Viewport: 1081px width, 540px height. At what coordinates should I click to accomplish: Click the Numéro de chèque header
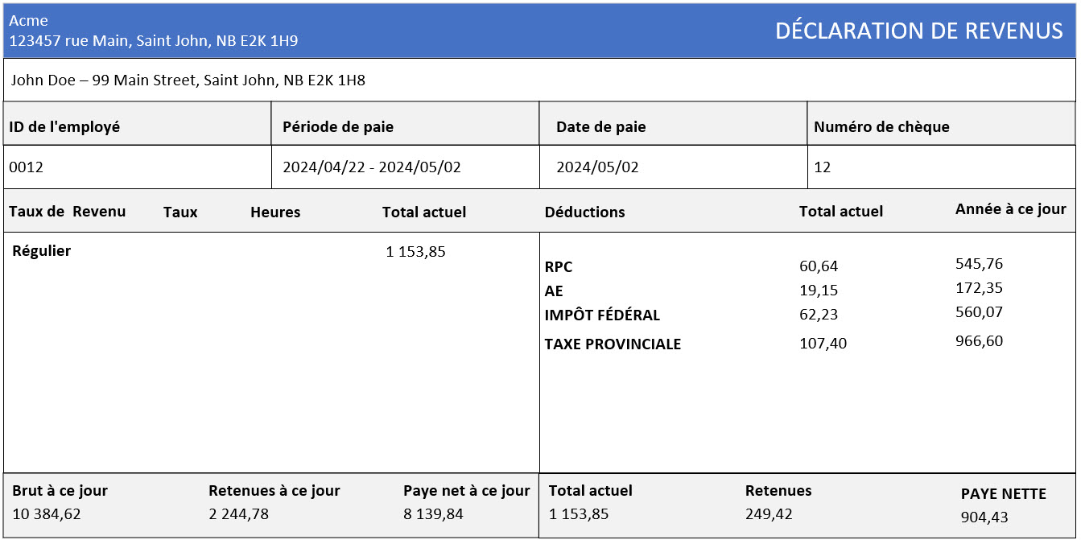point(881,126)
